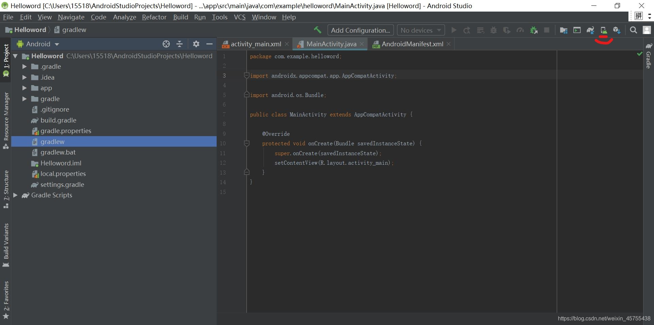
Task: Click the code inspection green checkmark
Action: point(639,54)
